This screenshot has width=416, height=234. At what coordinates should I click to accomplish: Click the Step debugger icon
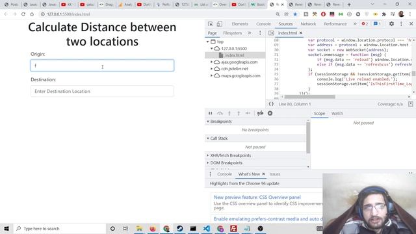[248, 113]
